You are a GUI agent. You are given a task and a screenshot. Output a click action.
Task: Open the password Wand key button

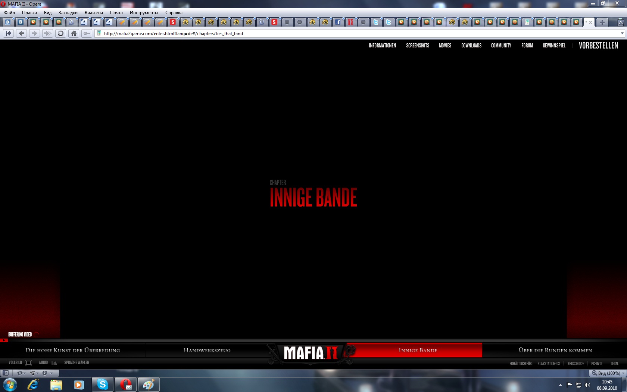click(x=87, y=34)
